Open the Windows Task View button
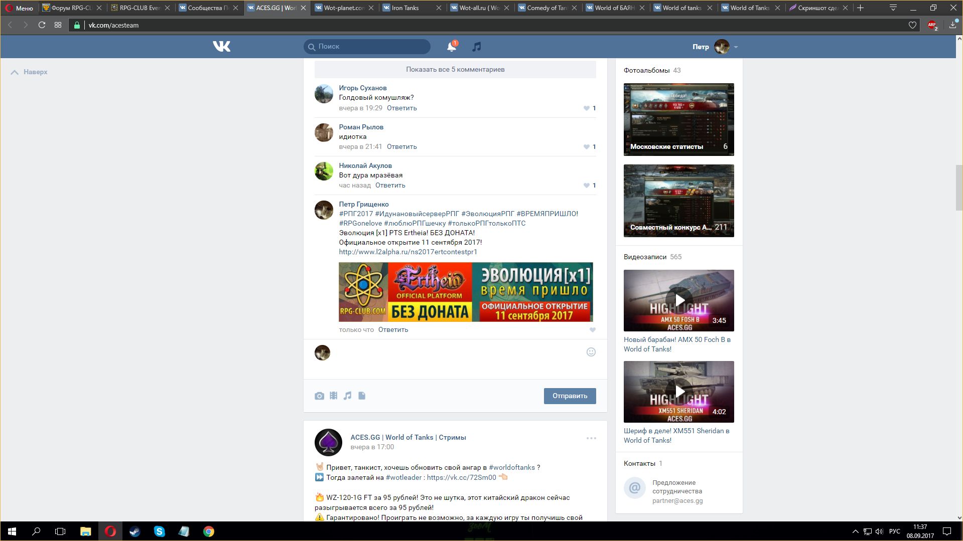This screenshot has height=541, width=963. pyautogui.click(x=60, y=531)
